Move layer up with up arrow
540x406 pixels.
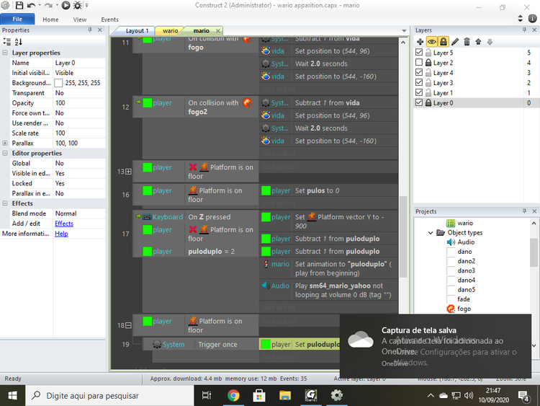[x=478, y=42]
